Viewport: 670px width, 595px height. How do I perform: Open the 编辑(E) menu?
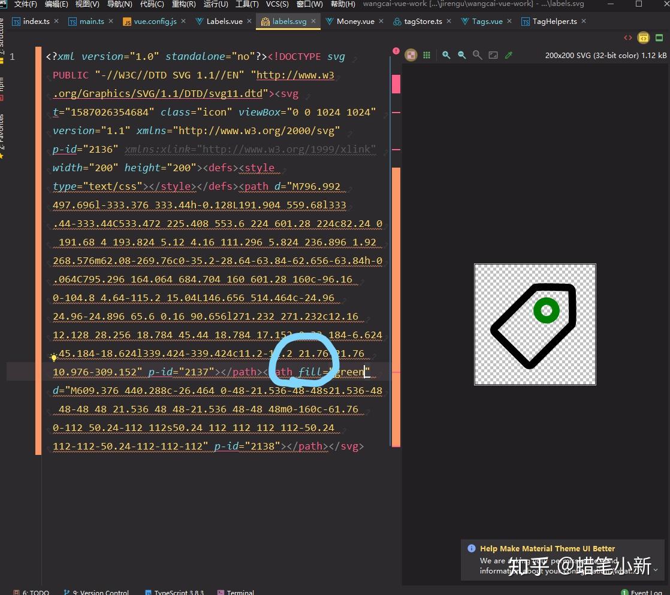click(56, 4)
